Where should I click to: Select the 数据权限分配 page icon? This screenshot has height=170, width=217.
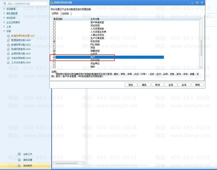8,45
